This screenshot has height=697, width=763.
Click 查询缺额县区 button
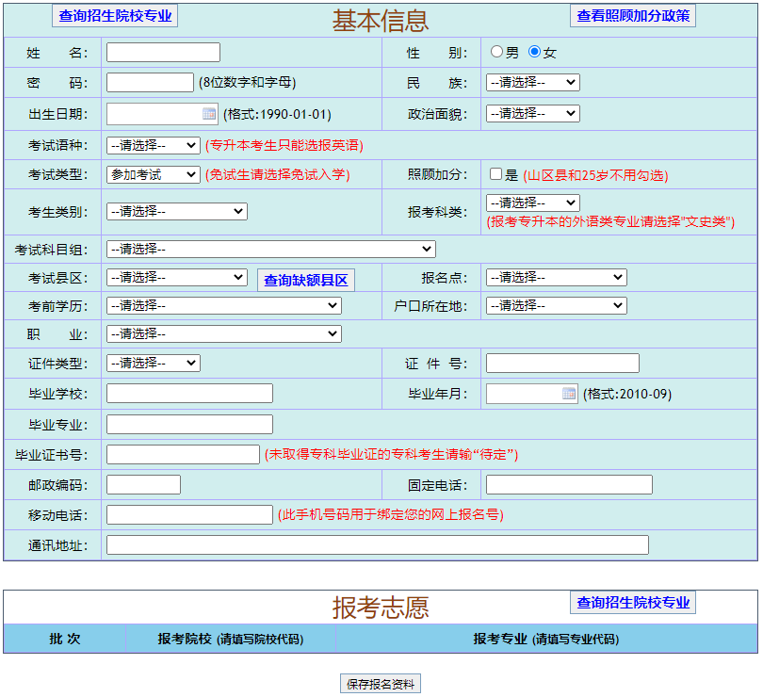pyautogui.click(x=305, y=280)
